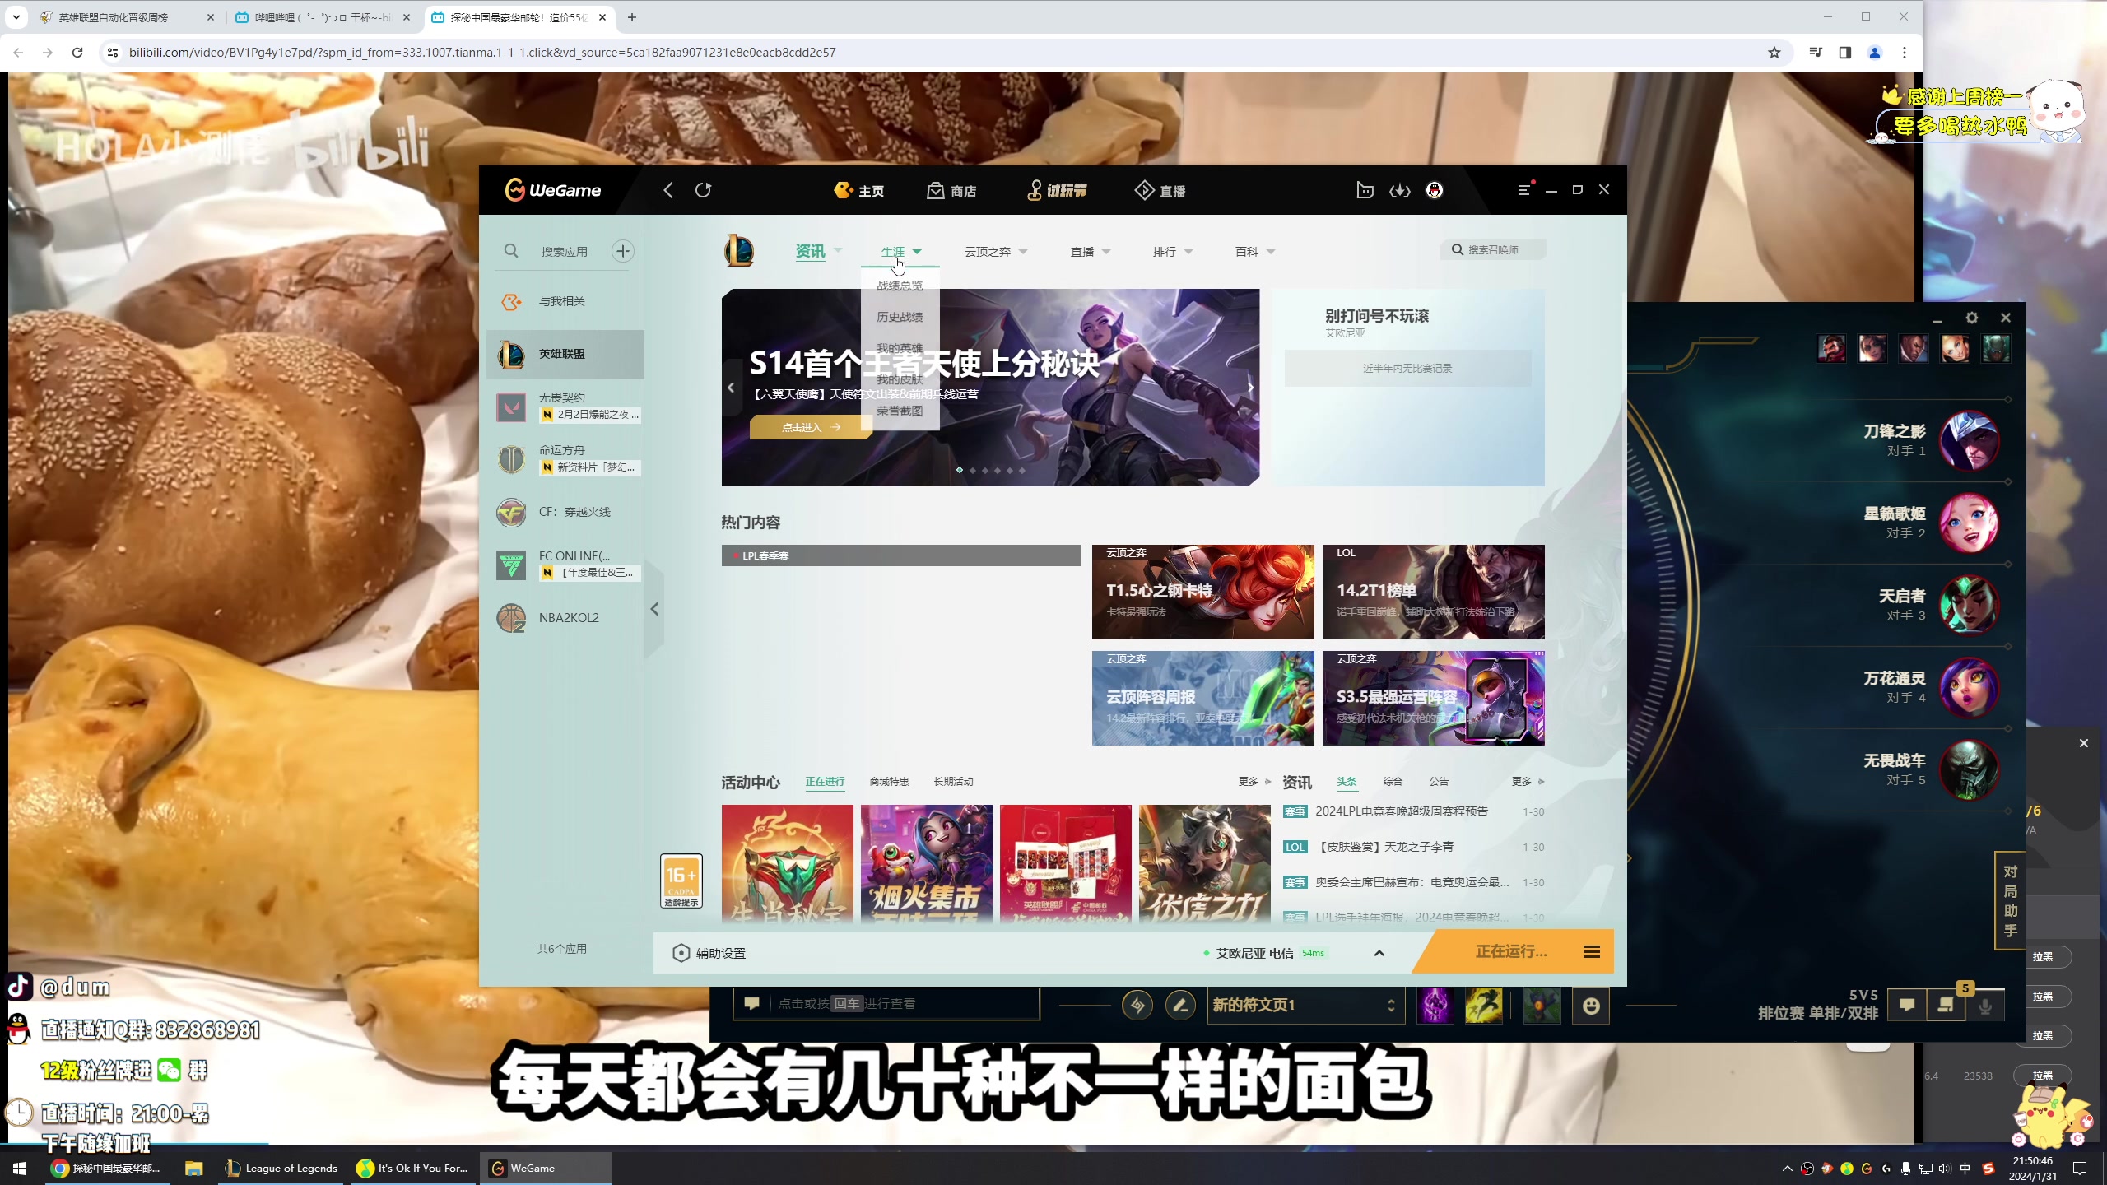Reload the Chrome page
Screen dimensions: 2107x1185
tap(77, 53)
